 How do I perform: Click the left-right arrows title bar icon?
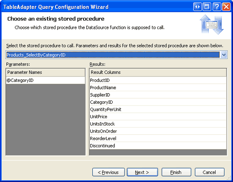coord(197,7)
